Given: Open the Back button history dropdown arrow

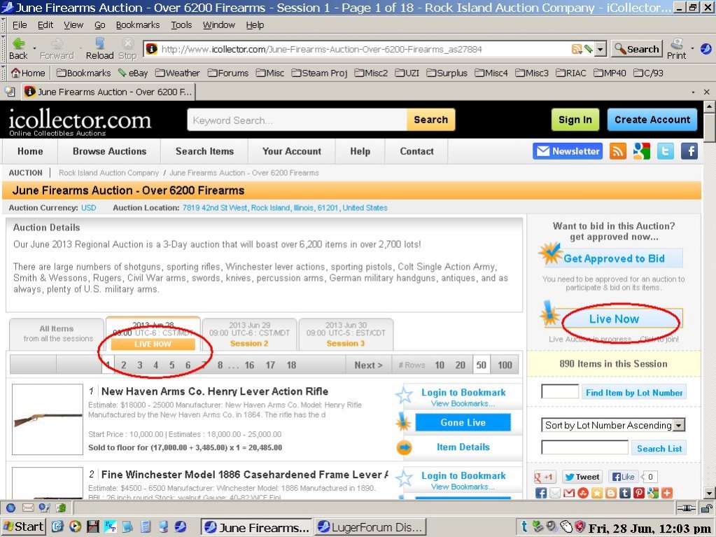Looking at the screenshot, I should click(x=34, y=48).
